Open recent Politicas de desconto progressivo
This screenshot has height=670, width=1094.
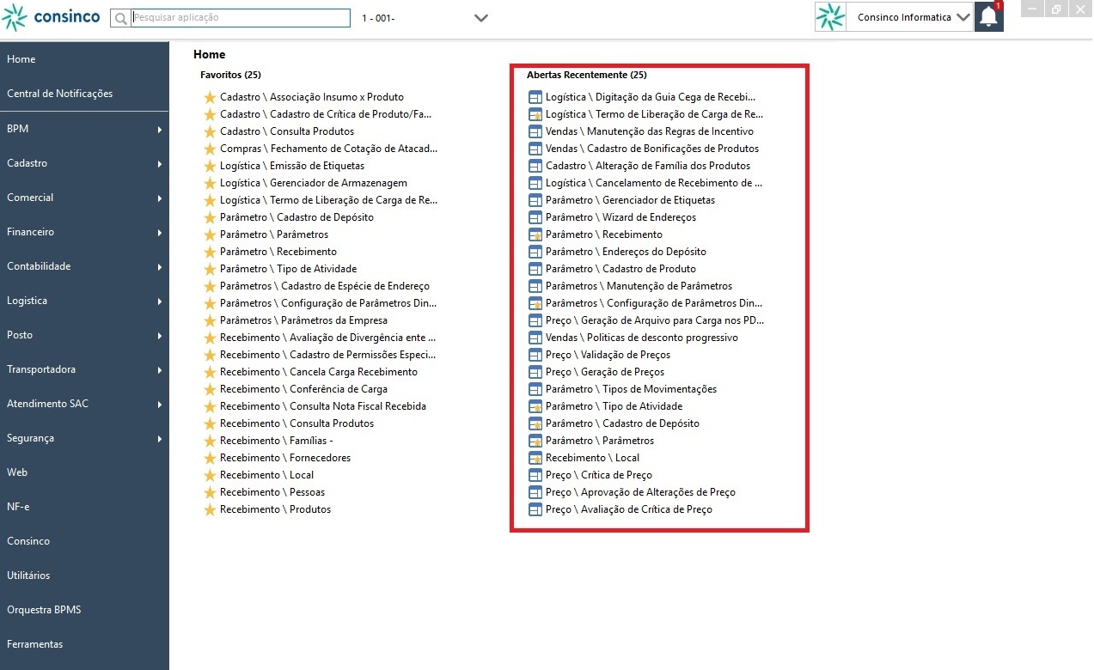[x=642, y=338]
